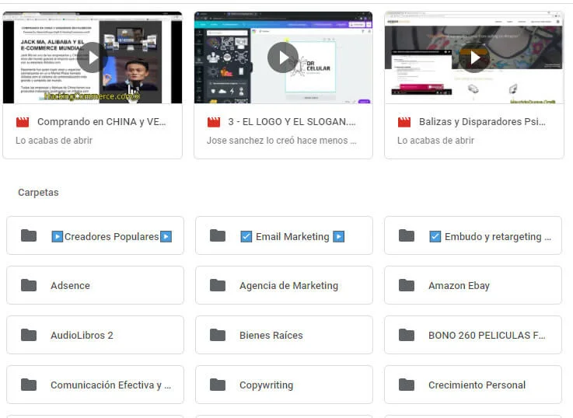Viewport: 573px width, 418px height.
Task: Click the video file icon for 3 - EL LOGO
Action: tap(214, 122)
